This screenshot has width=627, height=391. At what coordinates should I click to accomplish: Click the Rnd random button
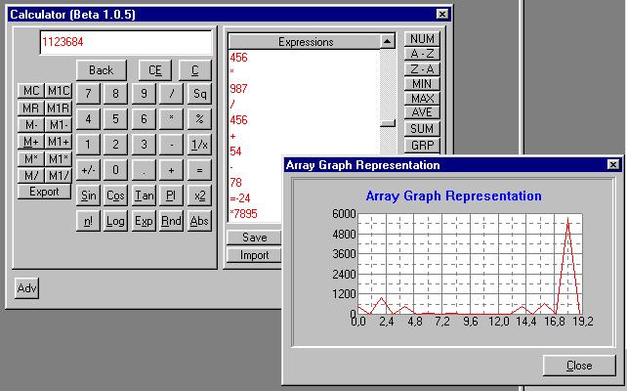click(x=171, y=221)
